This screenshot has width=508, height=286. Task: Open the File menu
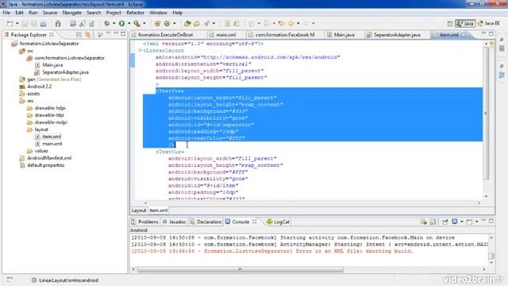[6, 13]
